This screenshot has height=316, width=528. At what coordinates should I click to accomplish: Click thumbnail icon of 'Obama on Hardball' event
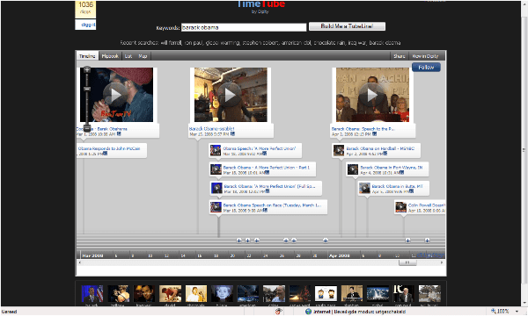pos(339,150)
